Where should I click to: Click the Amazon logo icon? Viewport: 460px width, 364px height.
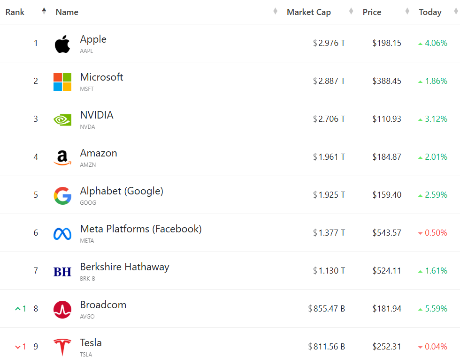62,158
